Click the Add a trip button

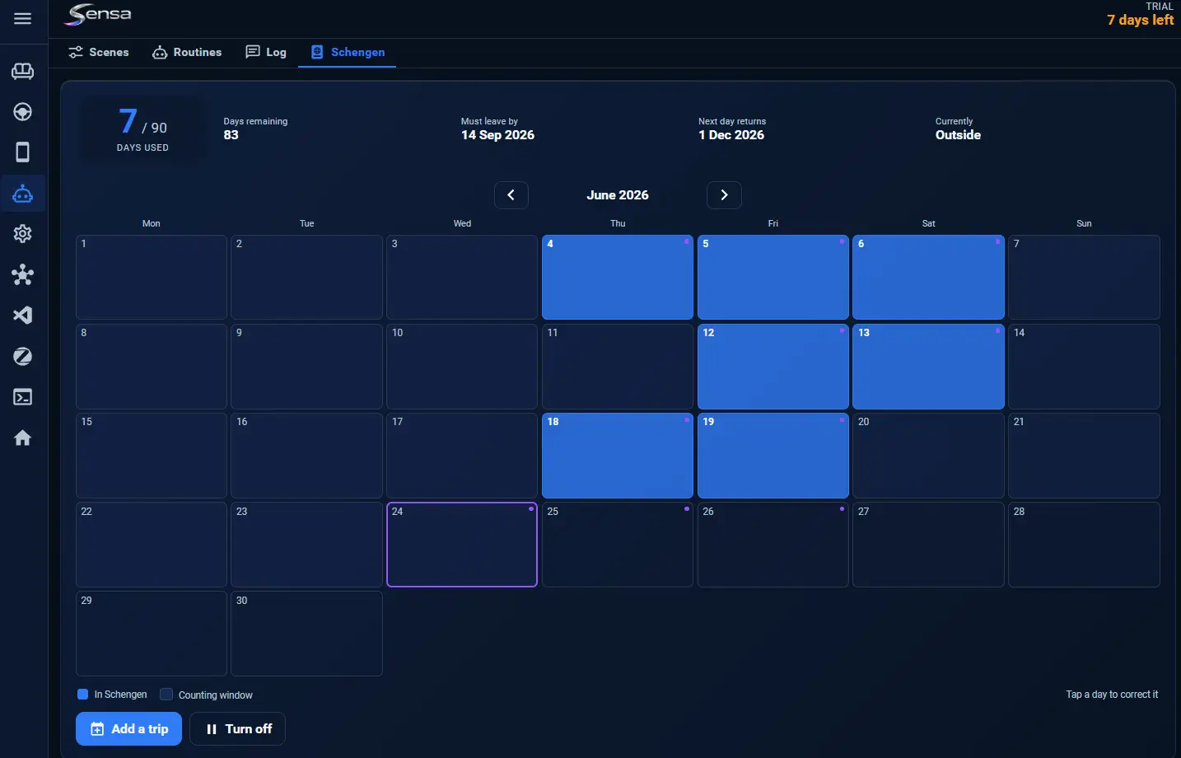pyautogui.click(x=128, y=729)
